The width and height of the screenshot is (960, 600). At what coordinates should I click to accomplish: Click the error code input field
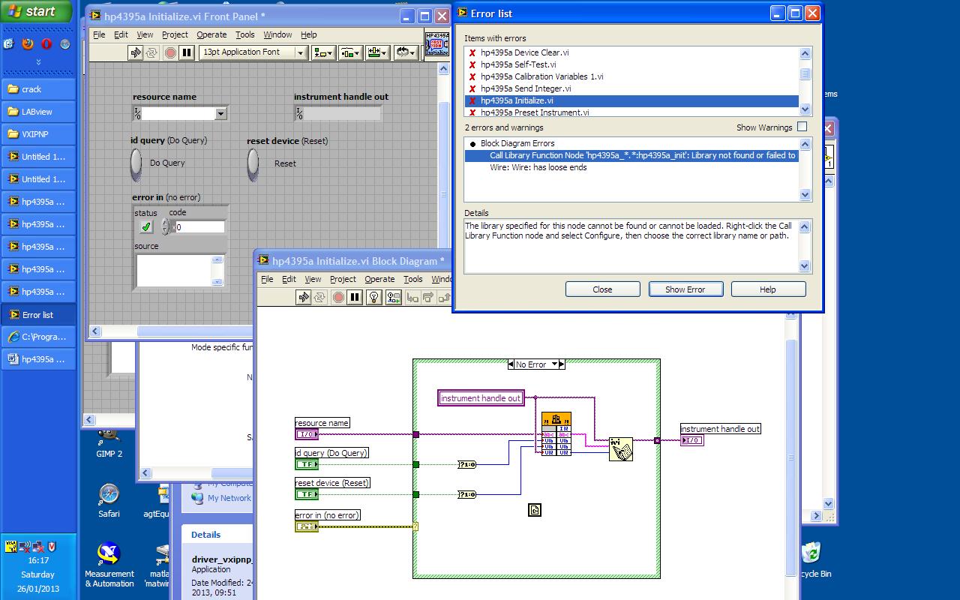click(199, 226)
